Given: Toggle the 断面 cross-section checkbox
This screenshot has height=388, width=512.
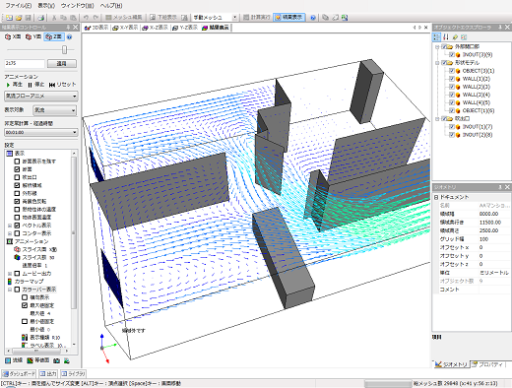Looking at the screenshot, I should pos(17,169).
